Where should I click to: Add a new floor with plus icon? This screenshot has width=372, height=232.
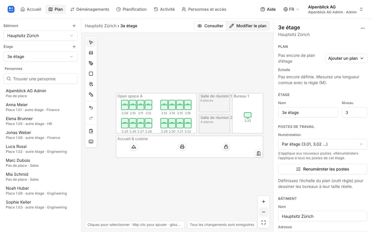74,47
